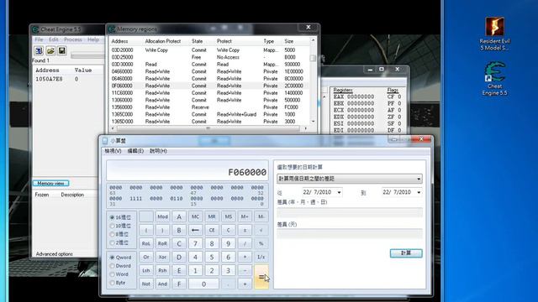
Task: Click the calculator display showing F060000
Action: click(187, 170)
